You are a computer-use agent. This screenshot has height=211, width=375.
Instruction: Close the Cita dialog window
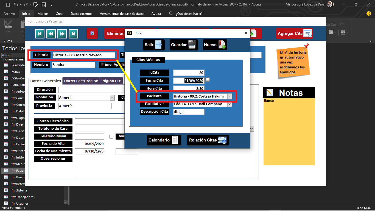pos(246,33)
